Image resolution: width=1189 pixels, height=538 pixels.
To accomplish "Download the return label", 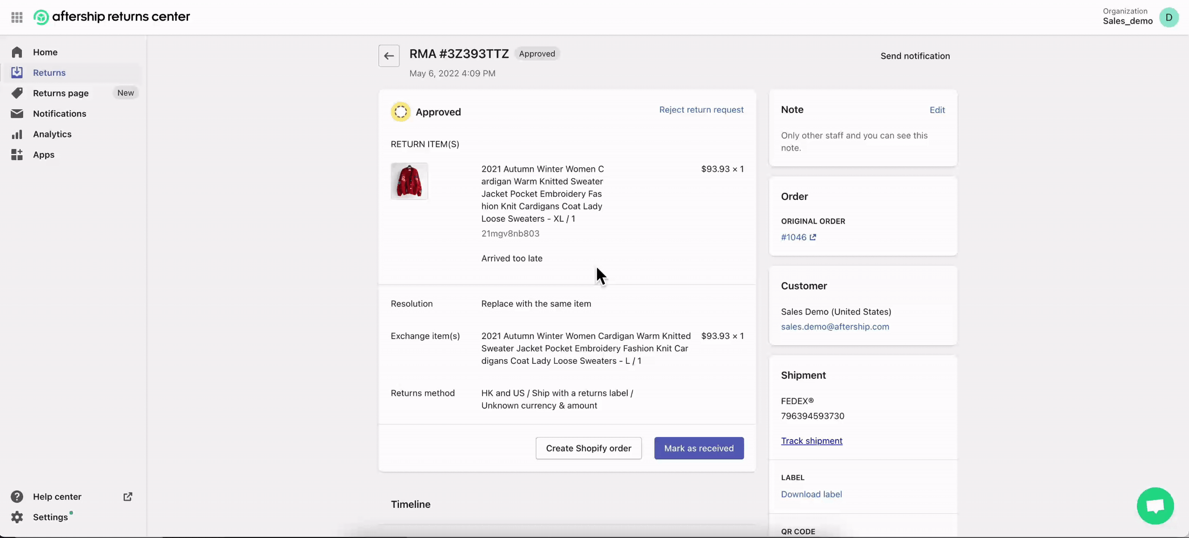I will (811, 494).
